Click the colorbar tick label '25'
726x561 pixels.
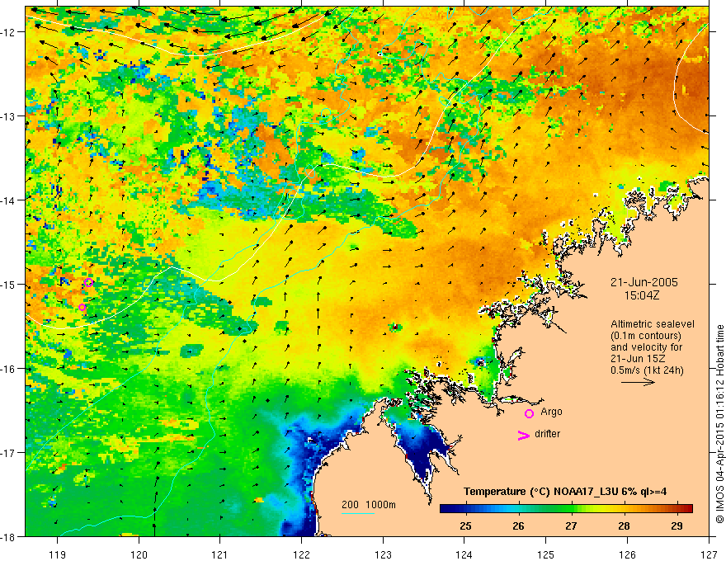[x=466, y=526]
